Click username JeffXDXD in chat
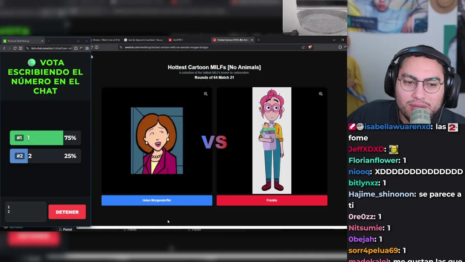 click(x=367, y=149)
